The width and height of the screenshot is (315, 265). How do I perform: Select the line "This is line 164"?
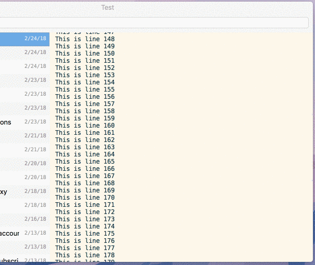[x=85, y=154]
